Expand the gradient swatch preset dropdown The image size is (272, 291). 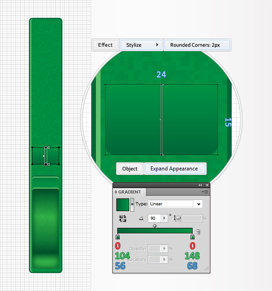(x=132, y=204)
